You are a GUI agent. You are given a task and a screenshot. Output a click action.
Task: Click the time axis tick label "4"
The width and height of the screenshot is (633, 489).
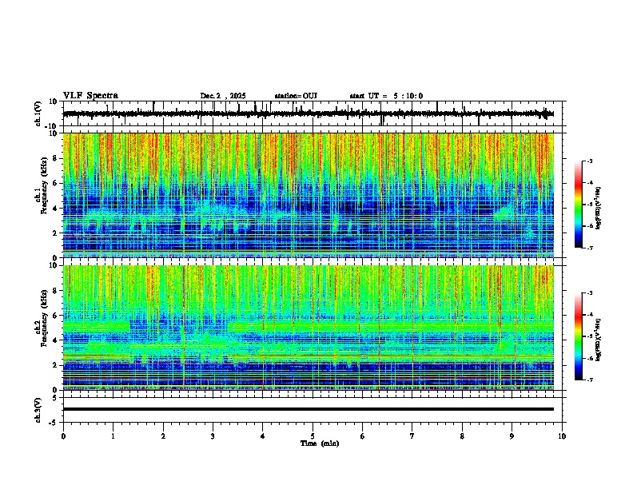[x=263, y=436]
